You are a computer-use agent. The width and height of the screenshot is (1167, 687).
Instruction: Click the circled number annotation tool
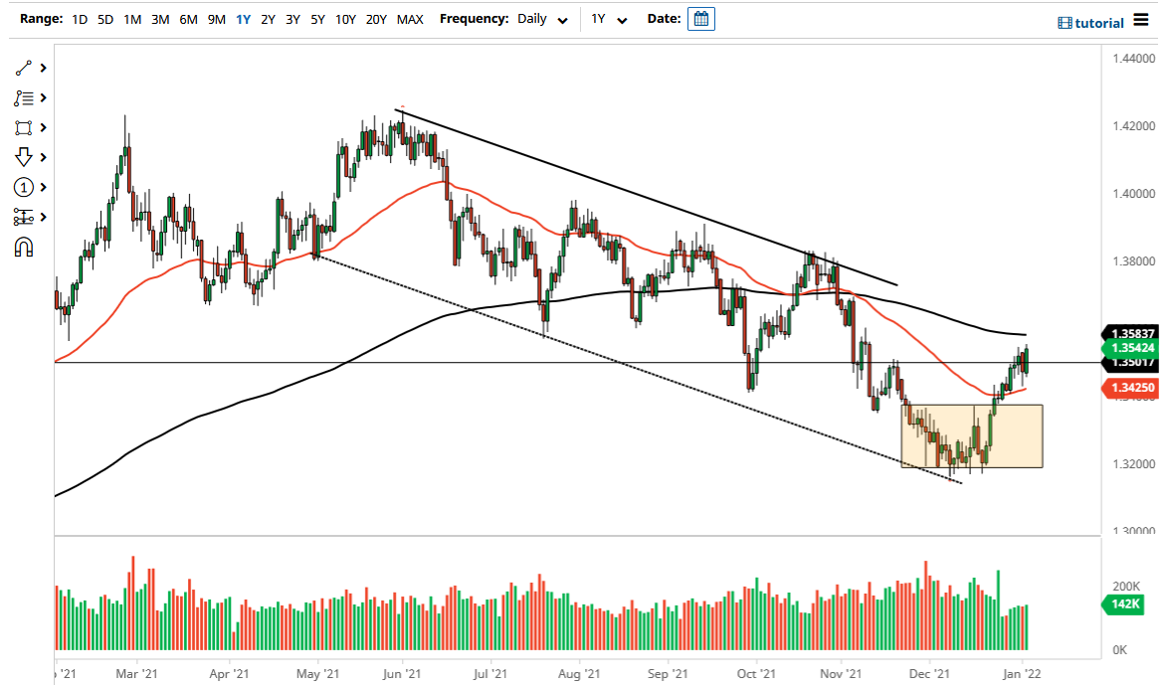[22, 187]
